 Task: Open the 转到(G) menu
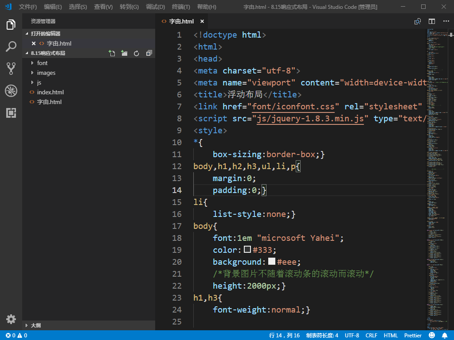tap(129, 7)
